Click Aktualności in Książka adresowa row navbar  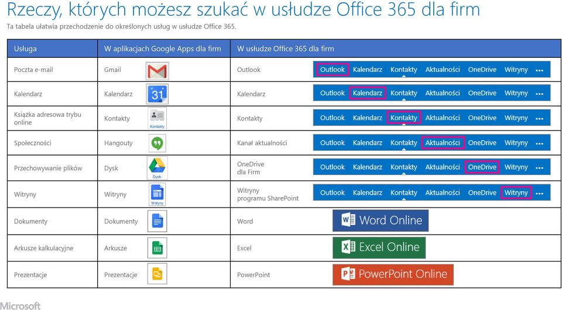tap(443, 118)
